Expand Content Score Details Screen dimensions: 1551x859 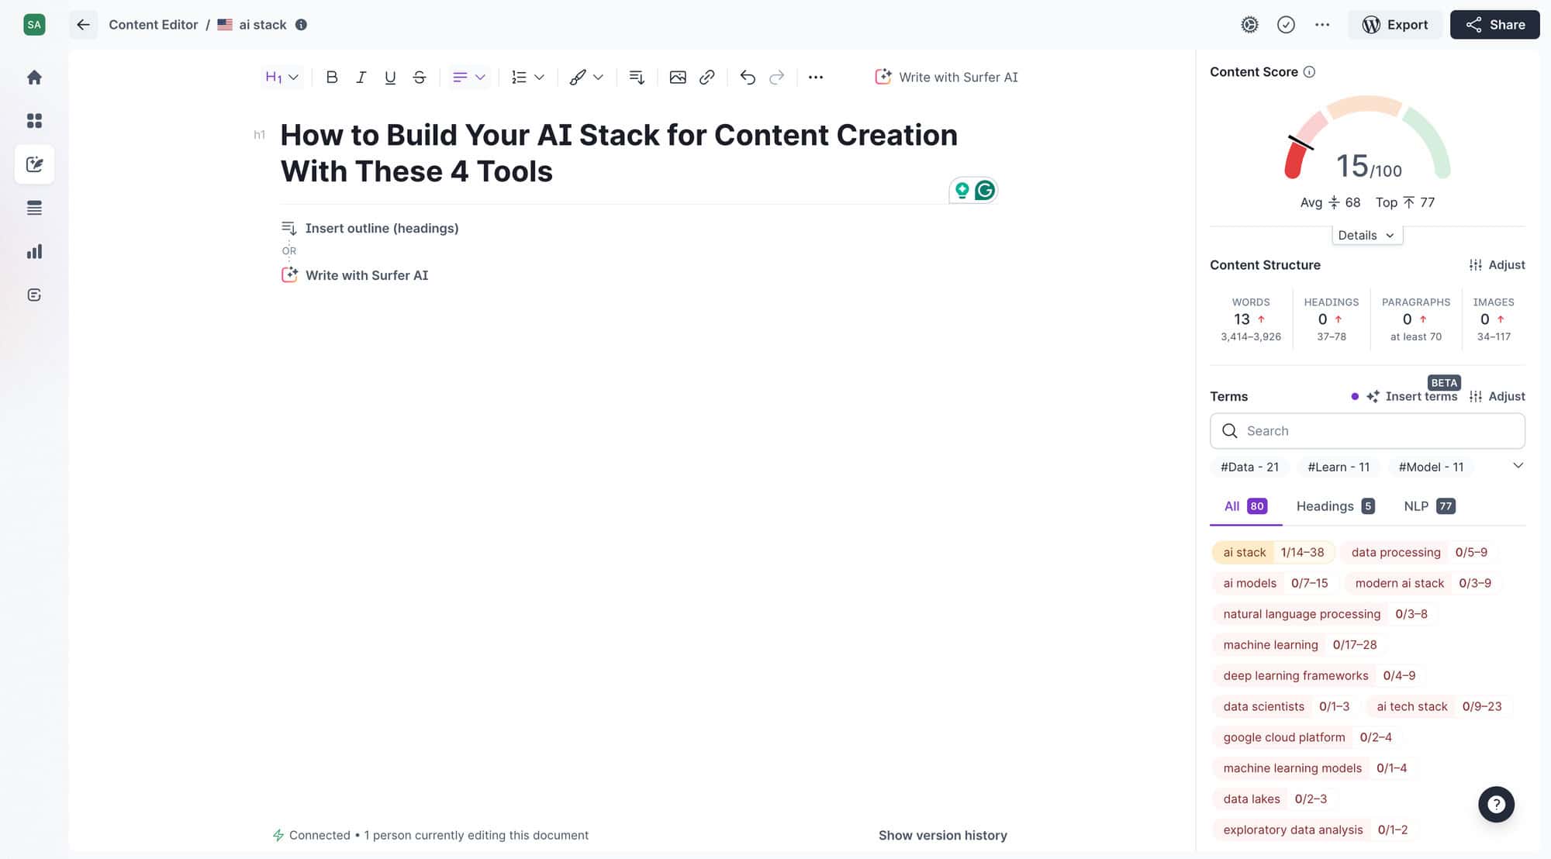pyautogui.click(x=1366, y=236)
